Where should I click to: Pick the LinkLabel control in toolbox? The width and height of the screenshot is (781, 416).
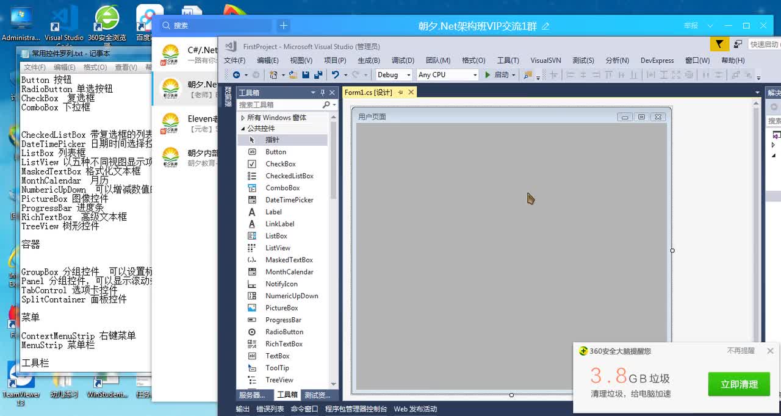click(x=283, y=224)
